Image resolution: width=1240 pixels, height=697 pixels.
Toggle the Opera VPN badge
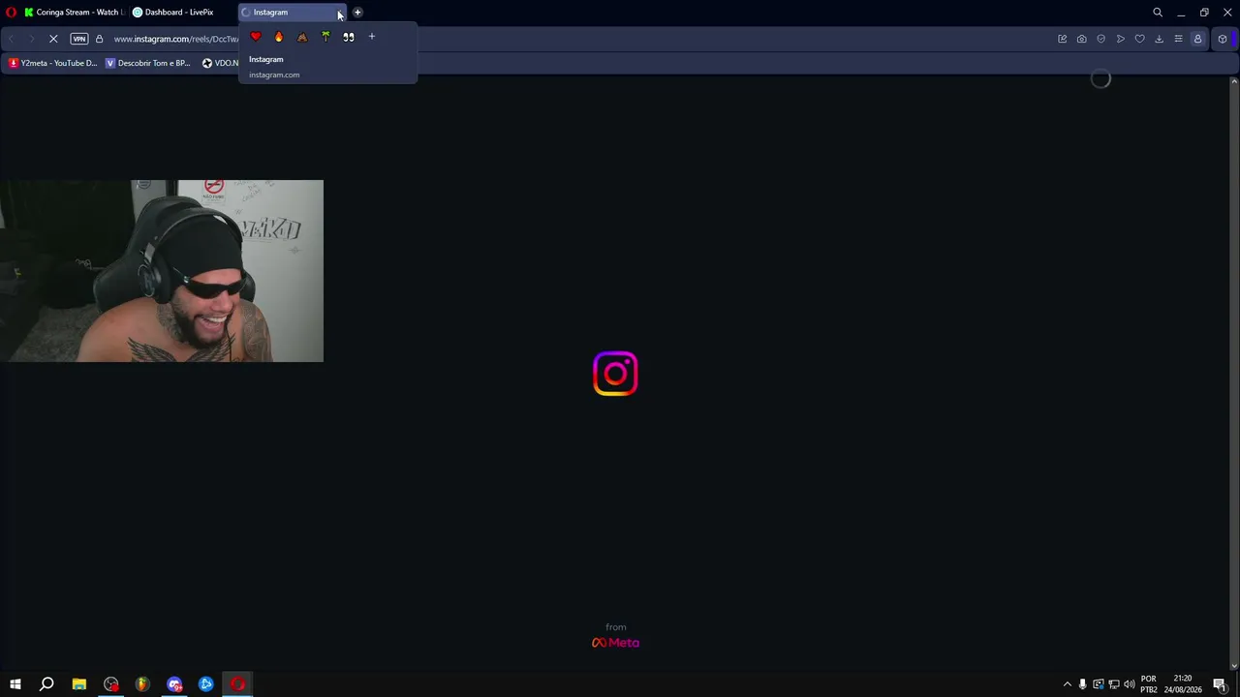pyautogui.click(x=79, y=39)
